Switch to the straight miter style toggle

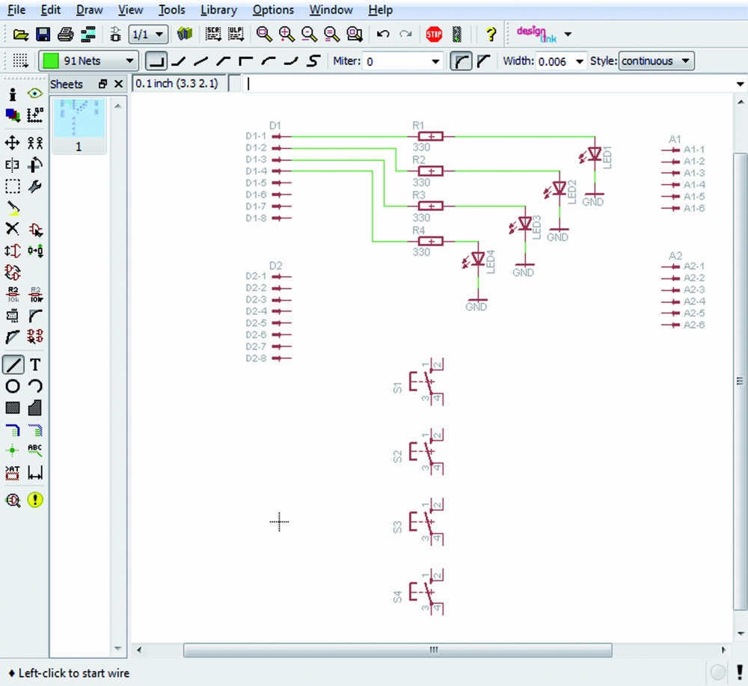(x=484, y=61)
